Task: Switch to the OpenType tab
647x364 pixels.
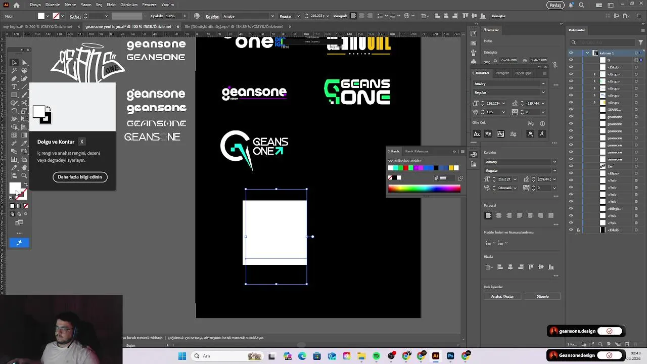Action: (523, 73)
